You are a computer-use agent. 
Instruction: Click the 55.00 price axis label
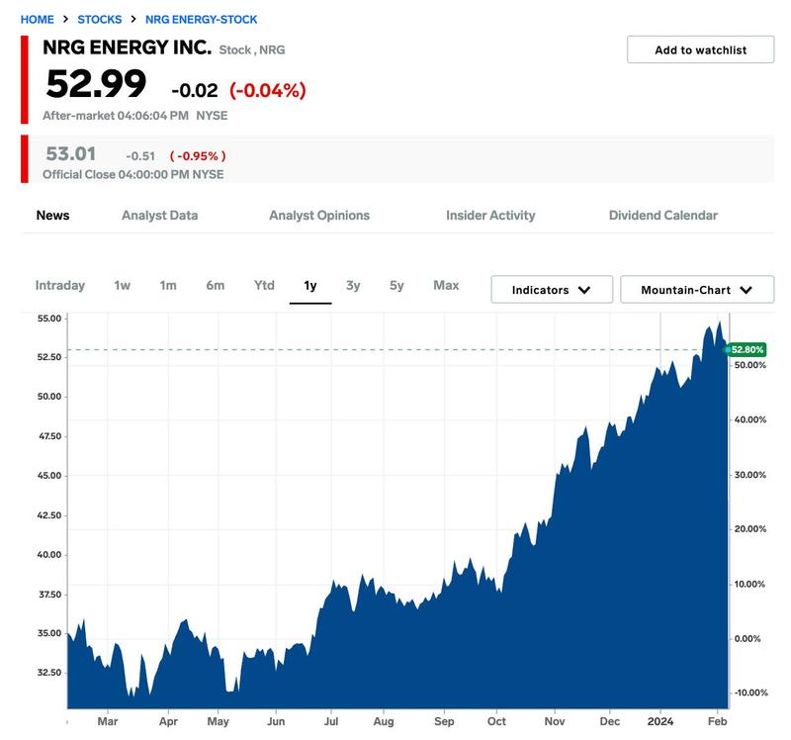48,319
